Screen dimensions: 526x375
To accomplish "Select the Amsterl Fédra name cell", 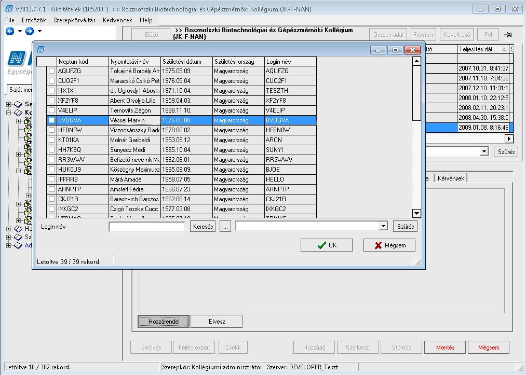I will click(x=135, y=189).
